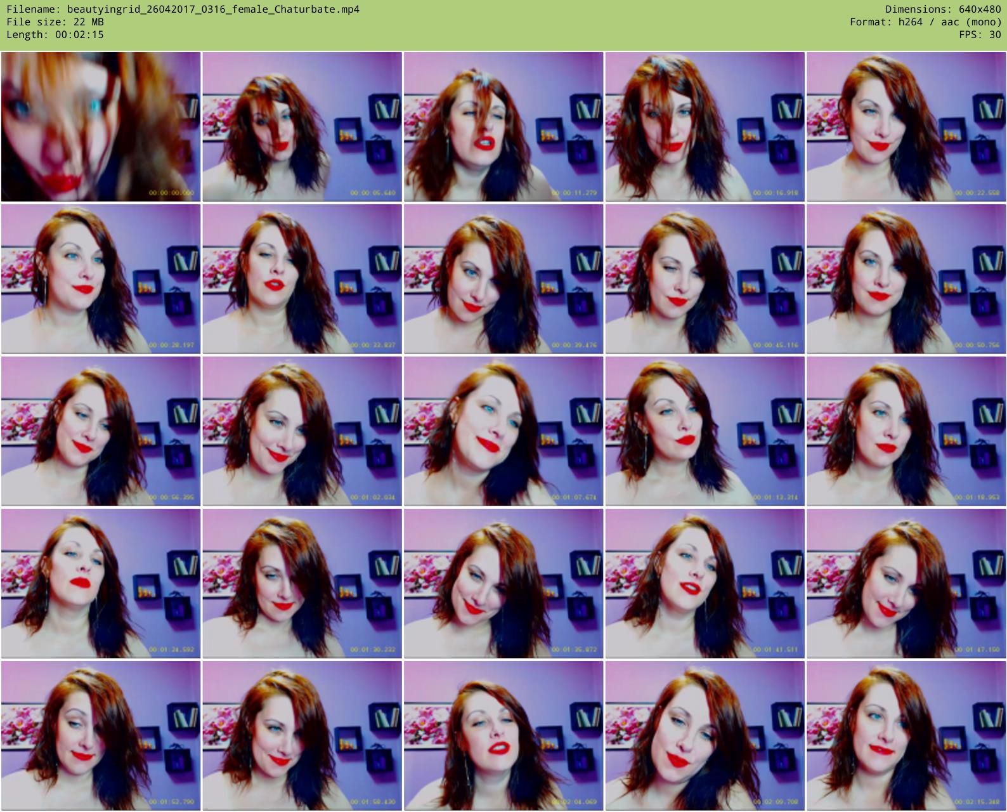1007x812 pixels.
Task: Click the frame timestamped 00:00:50
Action: [906, 279]
